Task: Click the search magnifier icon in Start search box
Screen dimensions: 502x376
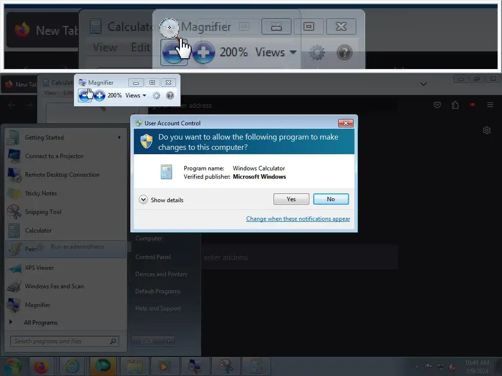Action: click(x=113, y=341)
